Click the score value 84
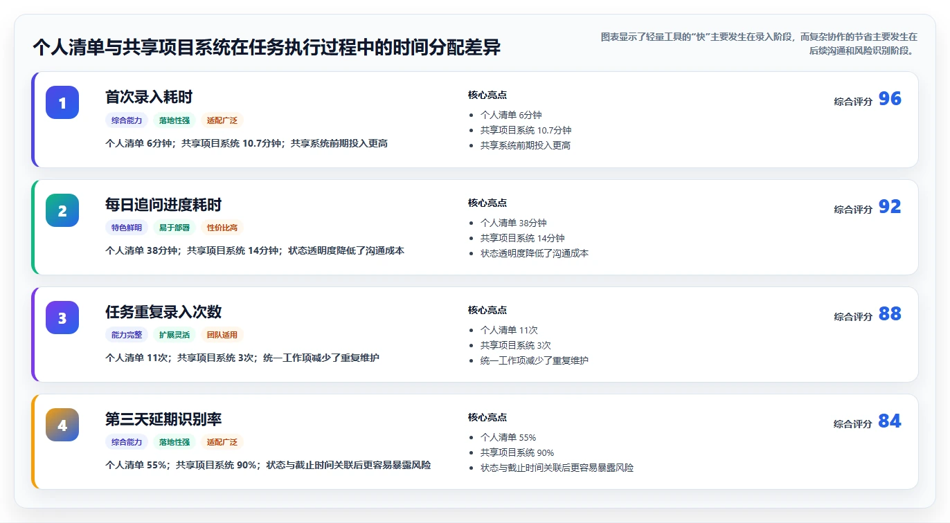 pyautogui.click(x=890, y=421)
